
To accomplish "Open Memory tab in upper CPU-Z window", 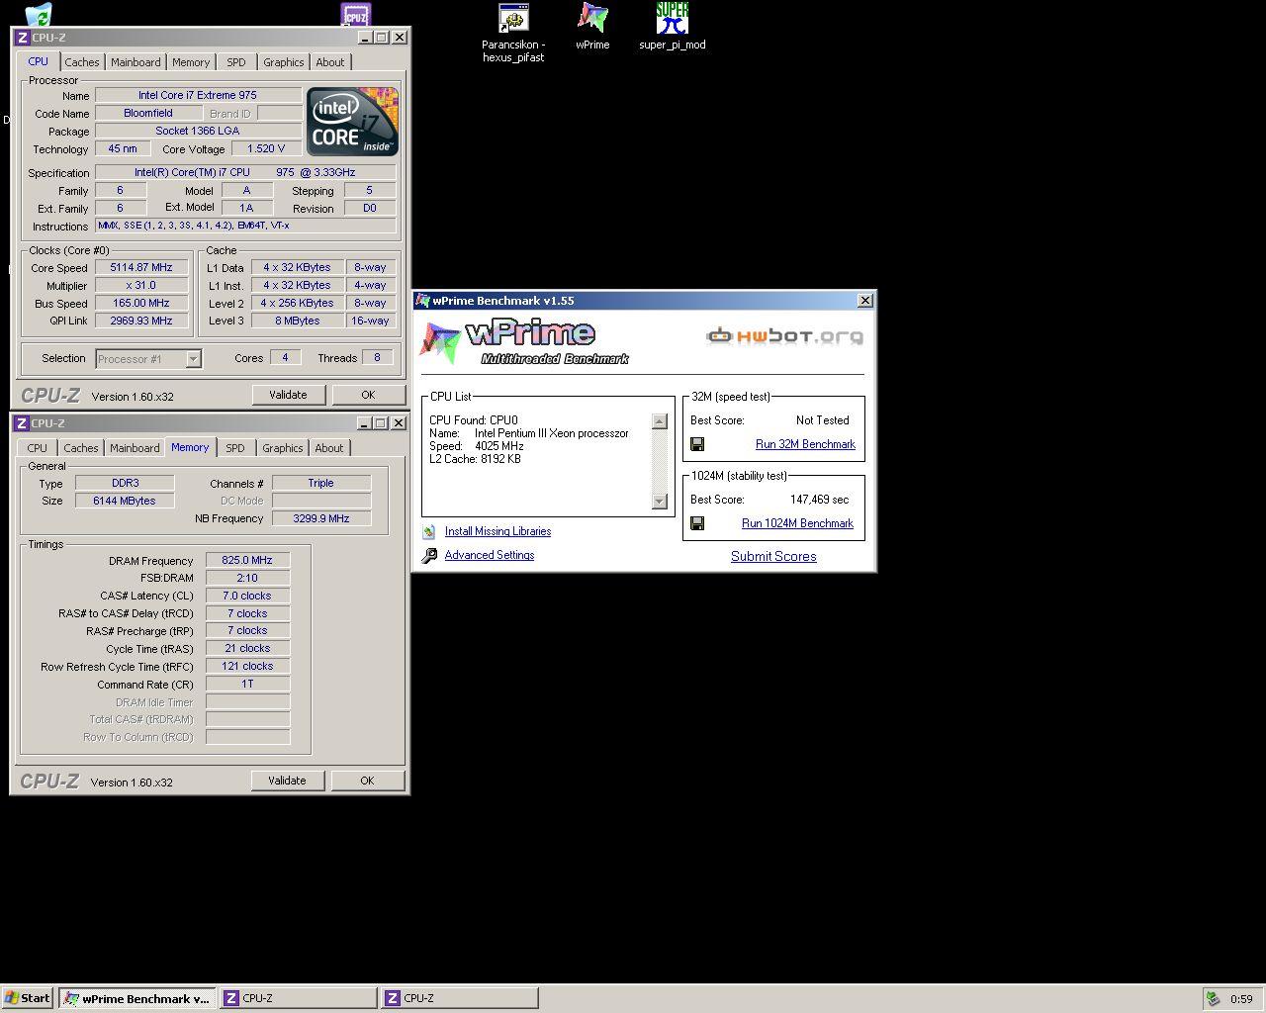I will [x=191, y=62].
